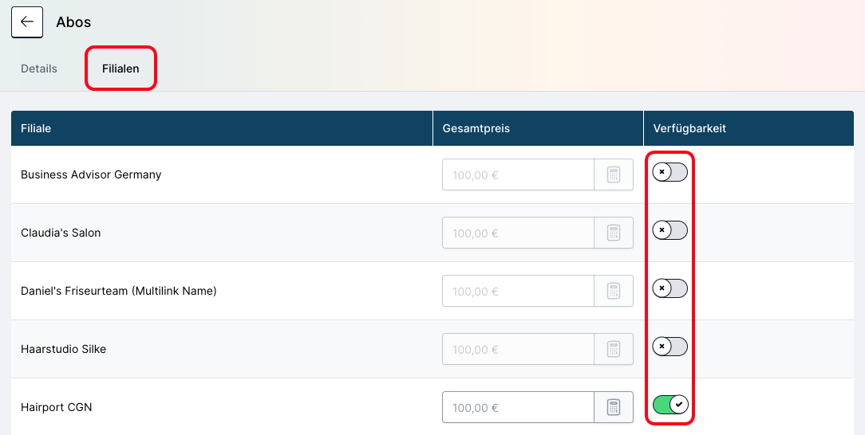
Task: Disable availability for Hairport CGN
Action: pyautogui.click(x=669, y=405)
